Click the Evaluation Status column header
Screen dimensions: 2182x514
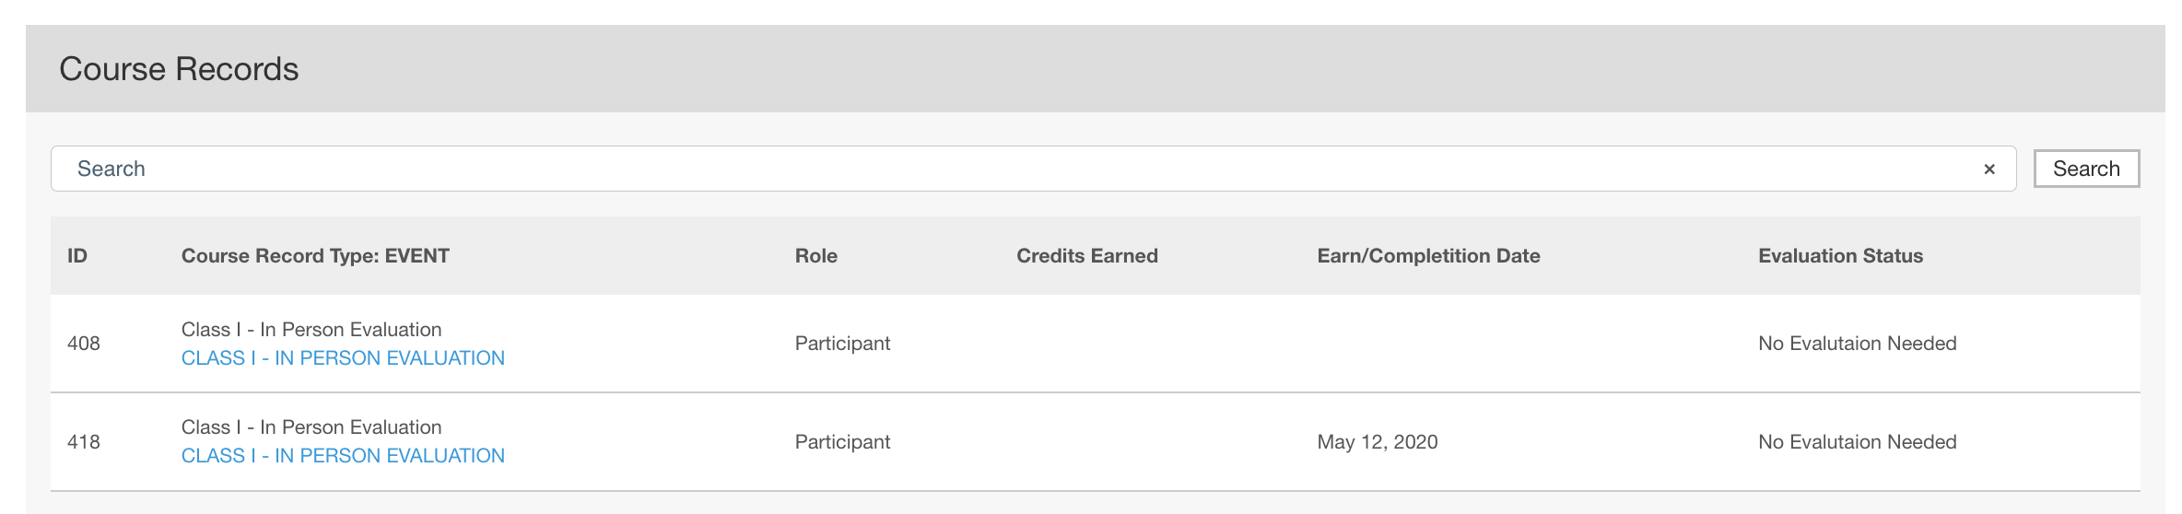(1840, 256)
